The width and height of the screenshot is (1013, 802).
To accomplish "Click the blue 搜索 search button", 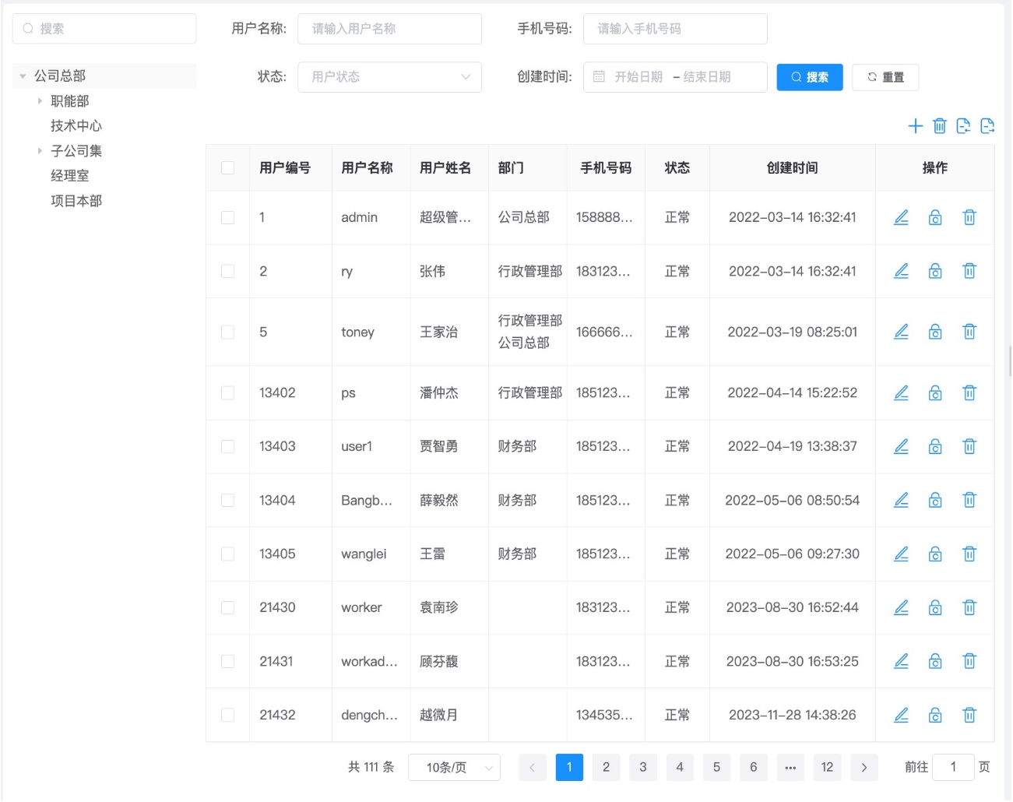I will [x=810, y=77].
